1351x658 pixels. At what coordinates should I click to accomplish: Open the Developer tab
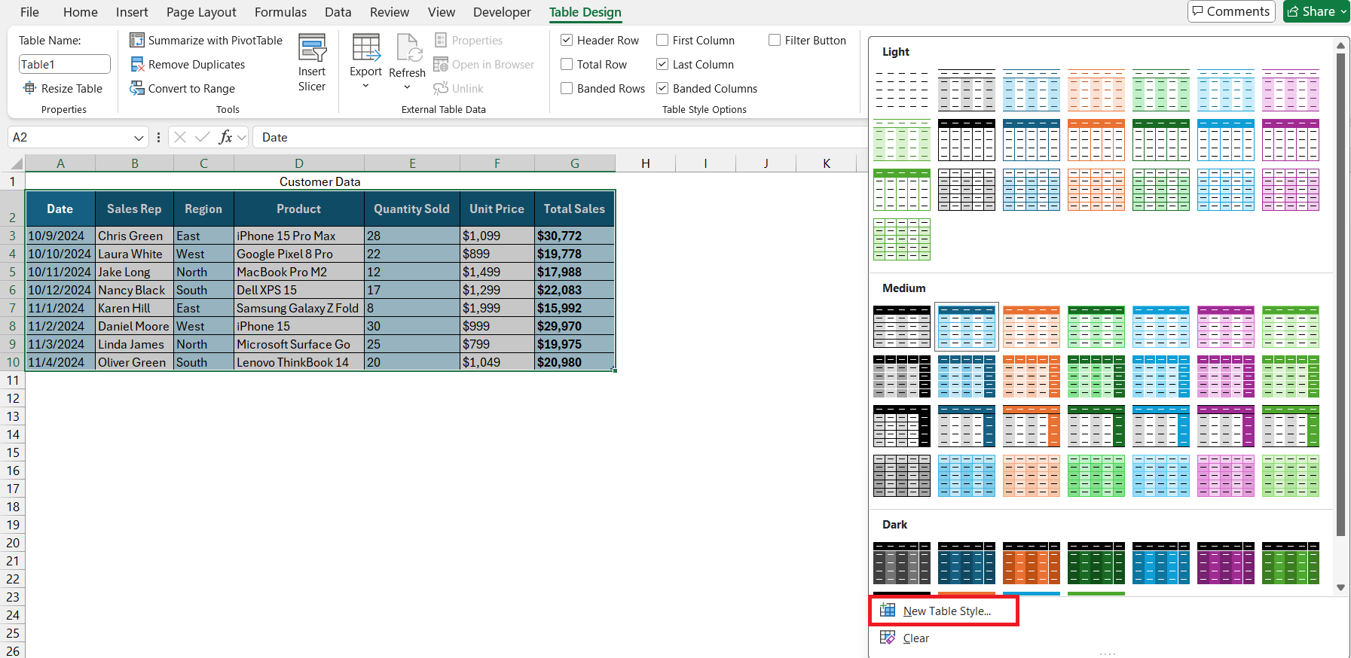[x=502, y=12]
